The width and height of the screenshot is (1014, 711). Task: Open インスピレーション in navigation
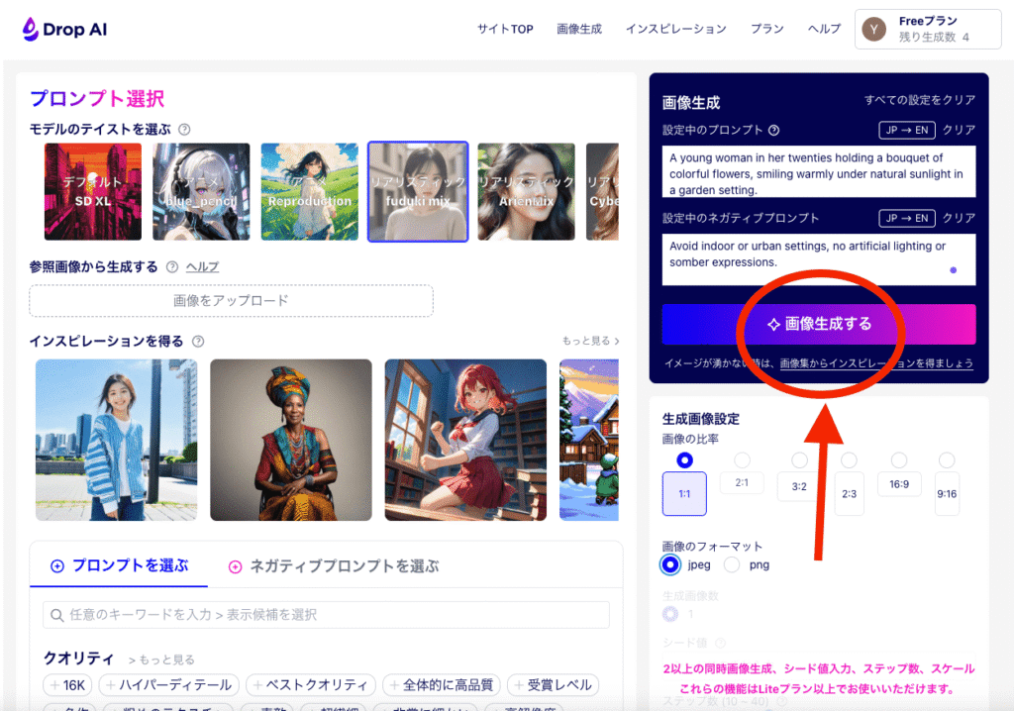(x=675, y=29)
